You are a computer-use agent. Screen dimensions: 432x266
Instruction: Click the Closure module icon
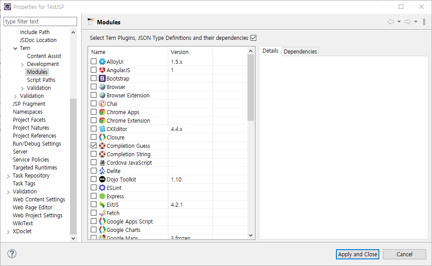(102, 137)
